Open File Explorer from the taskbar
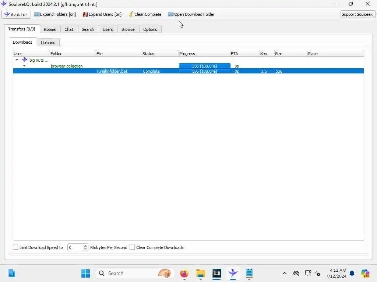This screenshot has width=377, height=282. [x=200, y=273]
